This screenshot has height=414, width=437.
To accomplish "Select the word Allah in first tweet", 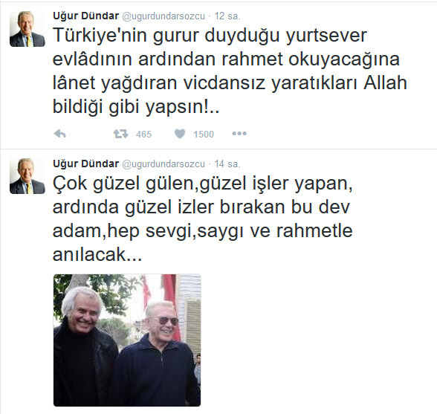I will coord(385,83).
